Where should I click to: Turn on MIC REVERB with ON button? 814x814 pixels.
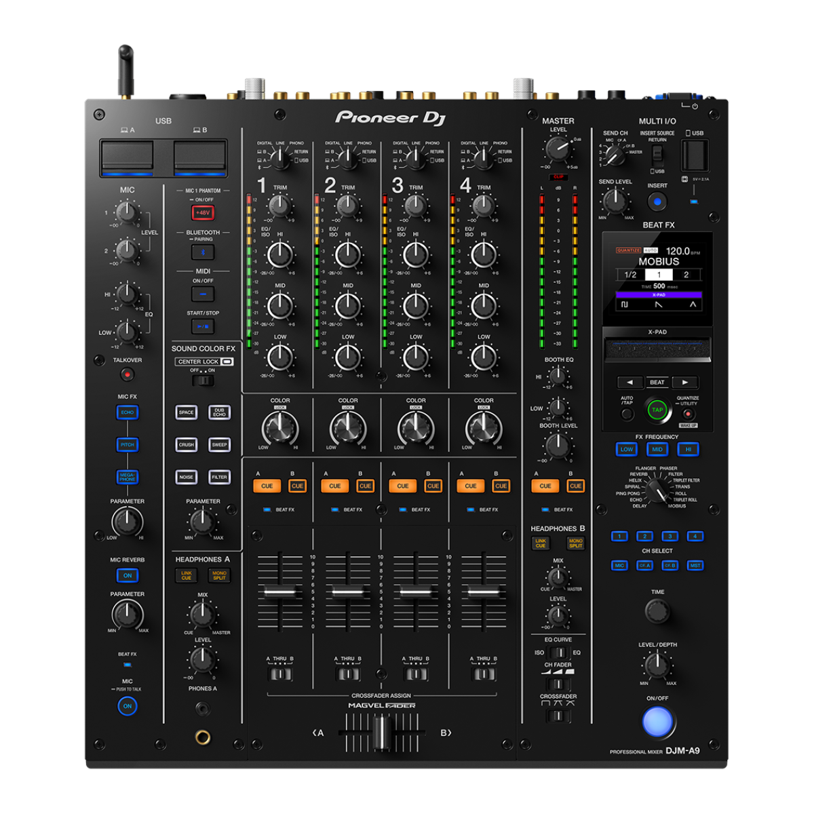128,575
